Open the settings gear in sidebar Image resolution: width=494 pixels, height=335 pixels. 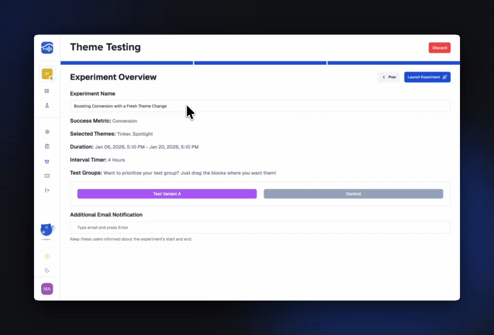coord(47,132)
